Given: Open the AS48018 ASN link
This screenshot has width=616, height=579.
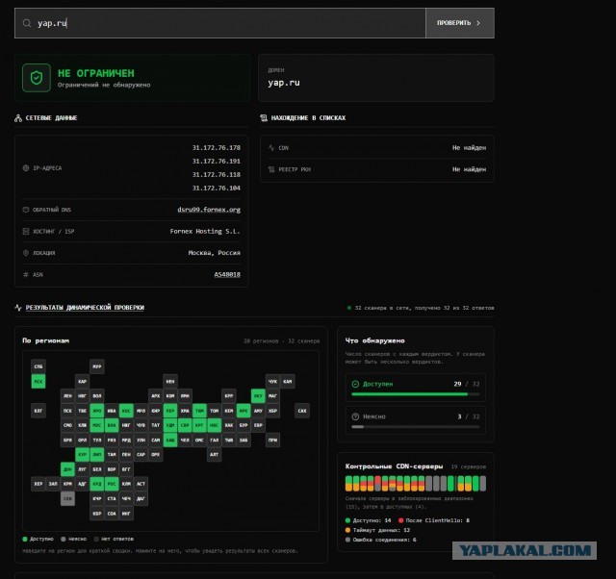Looking at the screenshot, I should click(227, 275).
